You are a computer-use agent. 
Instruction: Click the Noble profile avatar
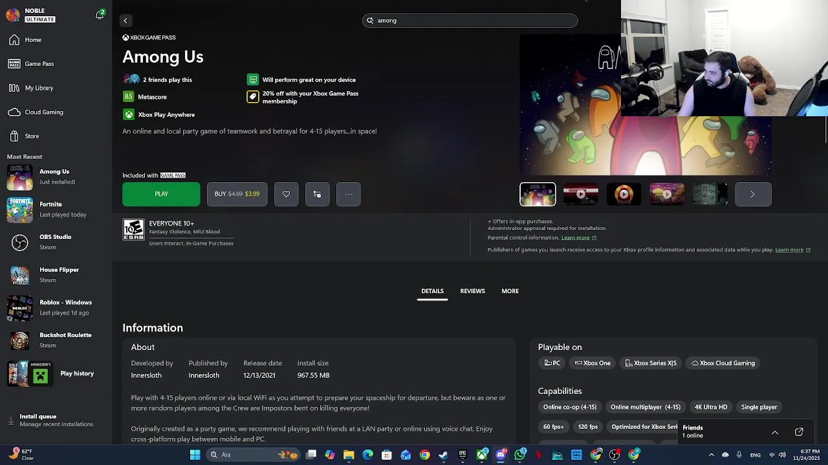click(13, 15)
